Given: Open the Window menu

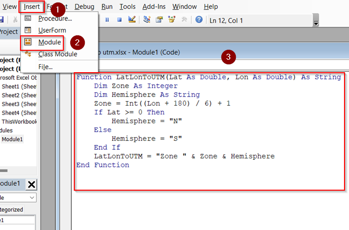Looking at the screenshot, I should coord(184,6).
